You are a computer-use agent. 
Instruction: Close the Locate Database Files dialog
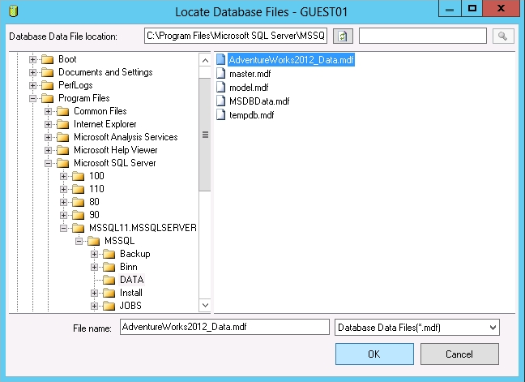point(501,8)
